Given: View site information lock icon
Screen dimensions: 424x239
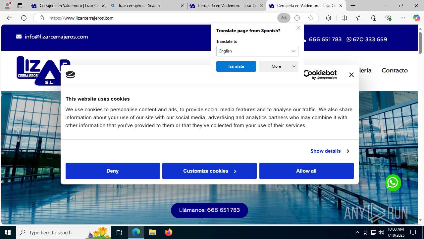Looking at the screenshot, I should coord(41,18).
